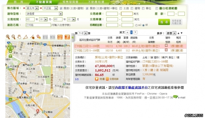This screenshot has width=205, height=118.
Task: Switch to the 首頁 tab
Action: [x=19, y=2]
